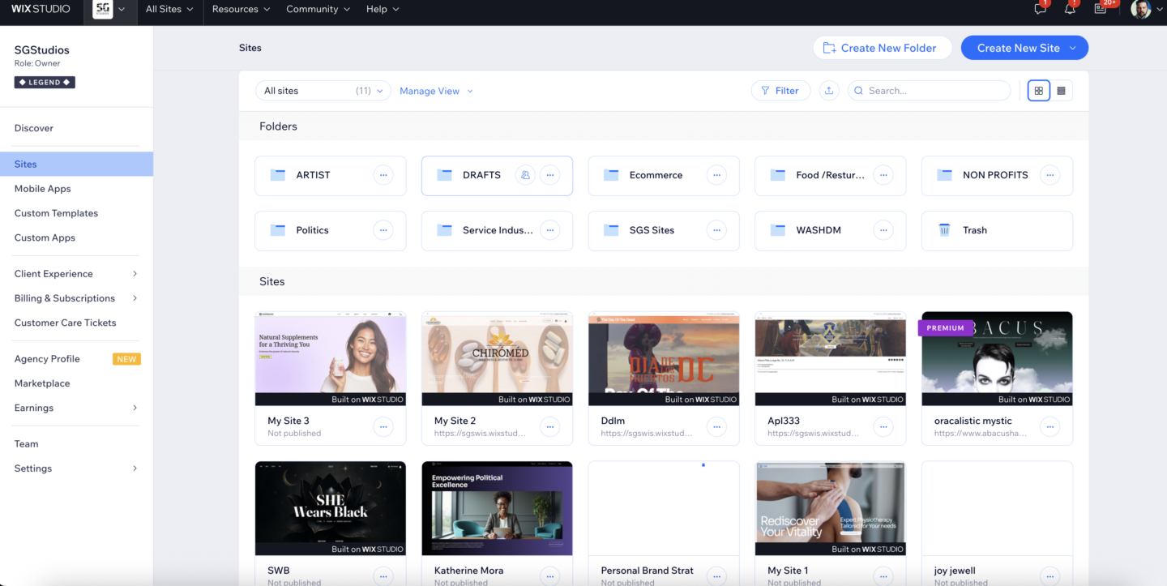Click the export sites upload icon
Screen dimensions: 1167x586
click(828, 91)
